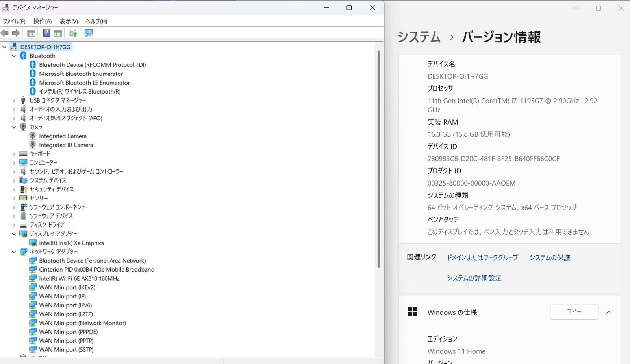Select WAN Miniport (Network Monitor) adapter
This screenshot has width=630, height=364.
[x=82, y=323]
